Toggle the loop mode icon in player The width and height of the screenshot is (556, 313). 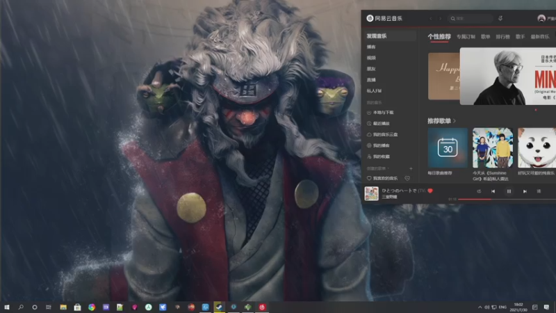479,191
